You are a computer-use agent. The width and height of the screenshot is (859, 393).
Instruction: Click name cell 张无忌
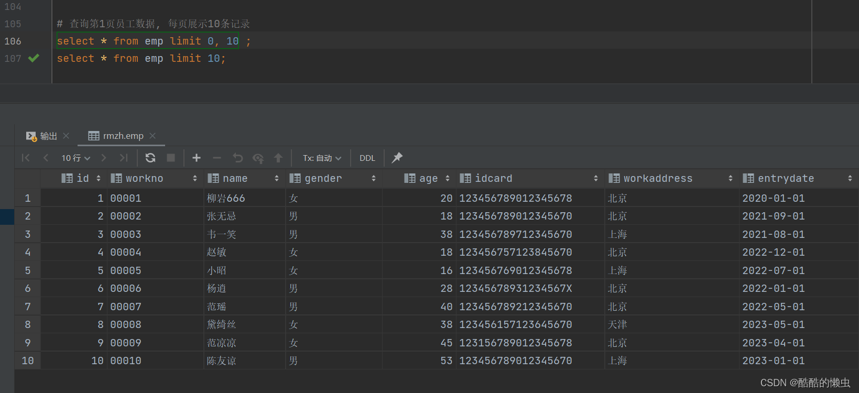pyautogui.click(x=245, y=216)
